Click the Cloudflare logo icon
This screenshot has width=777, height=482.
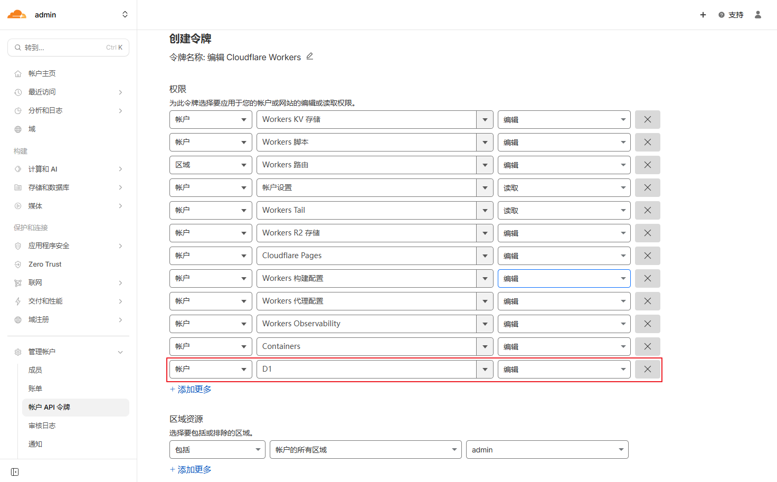pyautogui.click(x=17, y=15)
